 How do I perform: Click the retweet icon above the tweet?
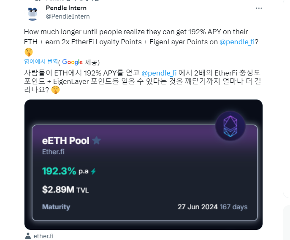(x=38, y=0)
